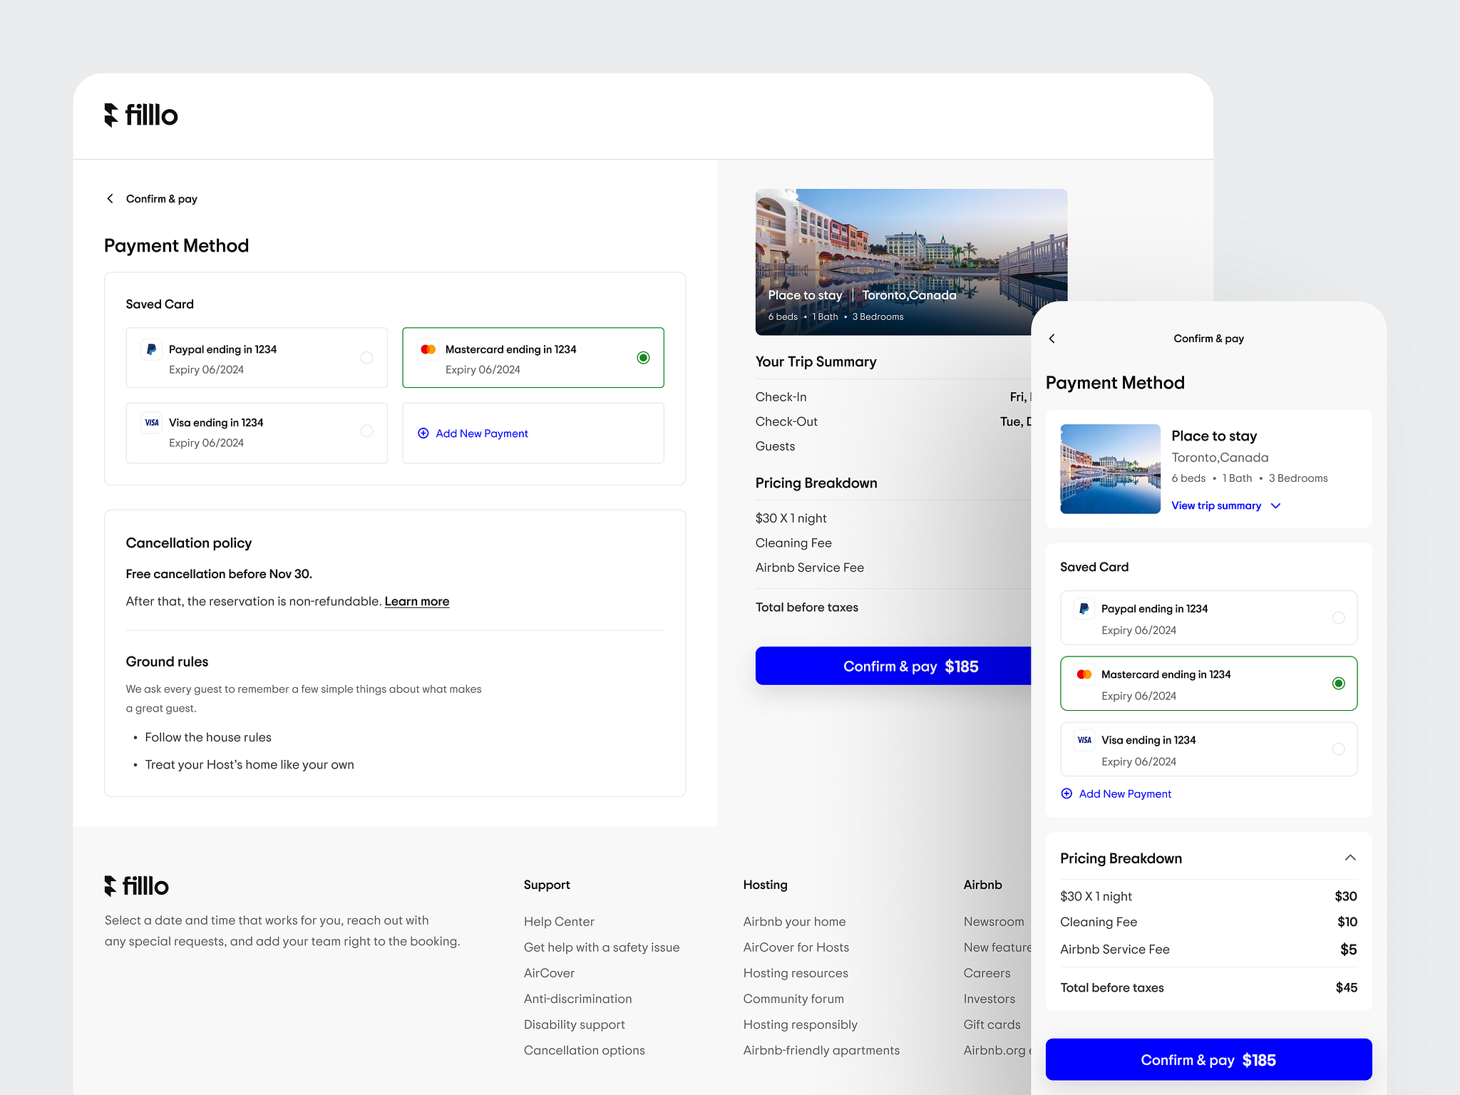Image resolution: width=1460 pixels, height=1095 pixels.
Task: Click Mastercard logo in desktop saved card
Action: (x=428, y=349)
